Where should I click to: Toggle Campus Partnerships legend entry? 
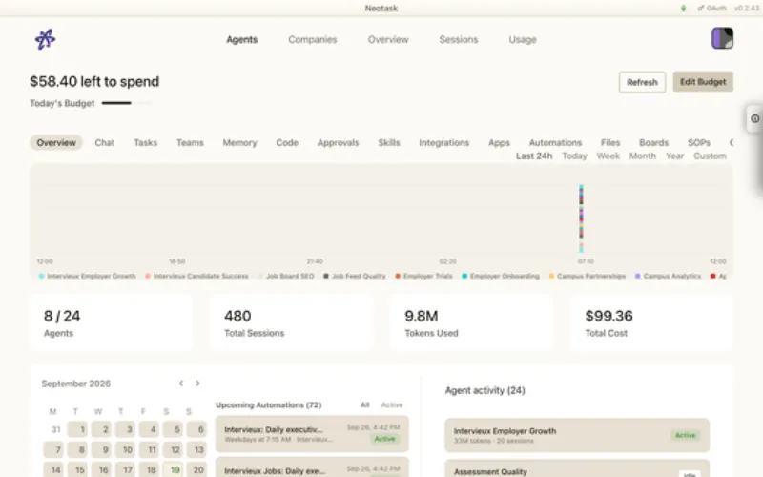588,276
